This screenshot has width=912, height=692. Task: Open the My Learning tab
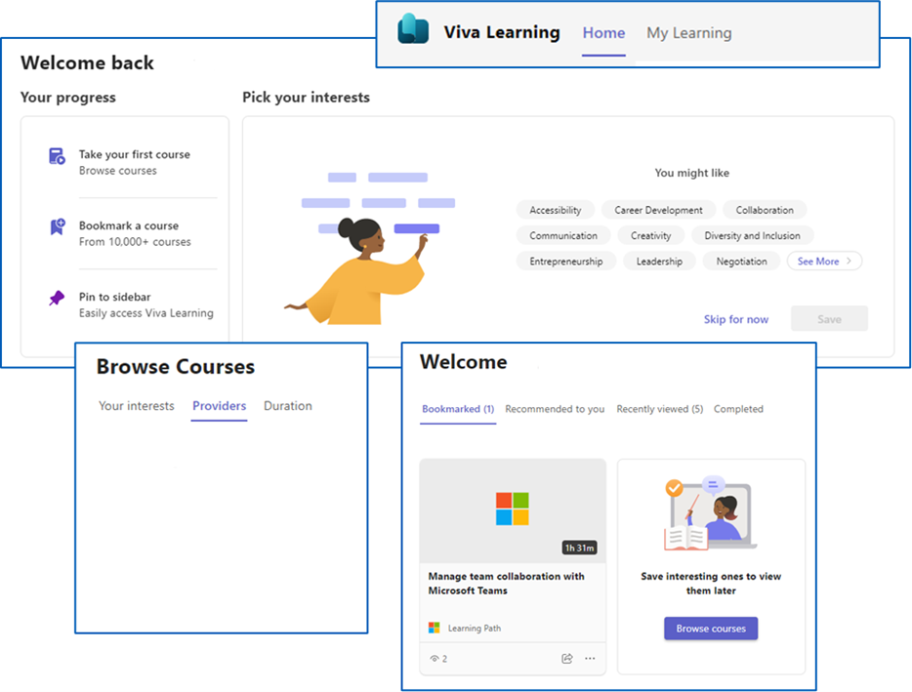click(x=689, y=32)
